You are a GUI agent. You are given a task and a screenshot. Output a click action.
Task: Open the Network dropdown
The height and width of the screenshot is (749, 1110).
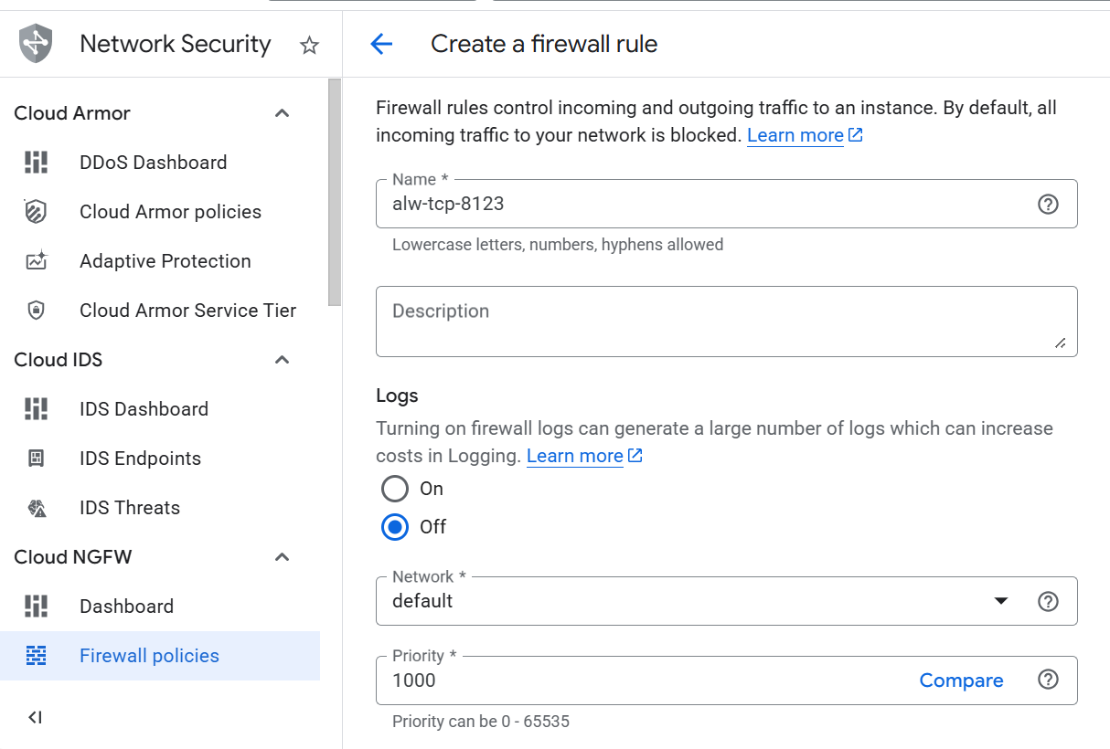[x=1001, y=600]
